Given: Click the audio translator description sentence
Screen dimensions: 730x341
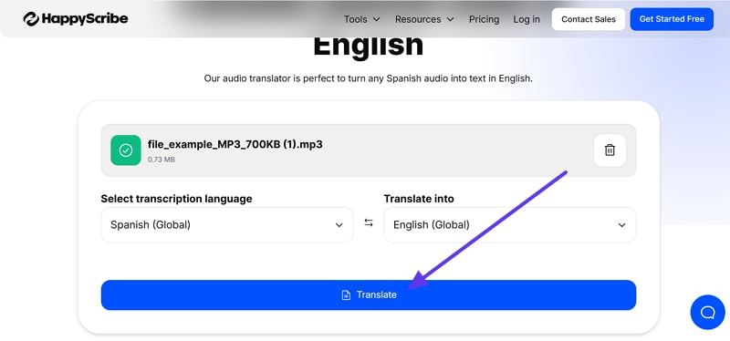Looking at the screenshot, I should [369, 78].
